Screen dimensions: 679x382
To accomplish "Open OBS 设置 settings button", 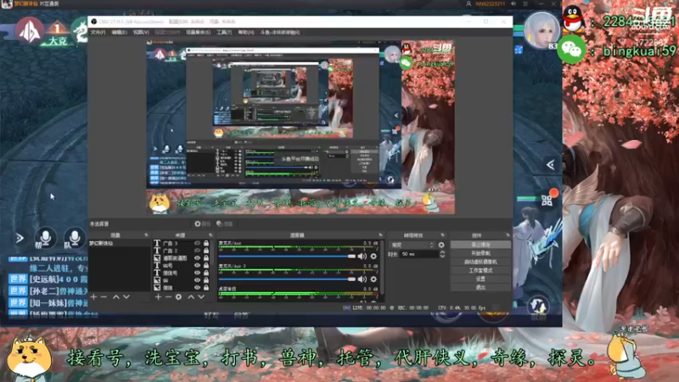I will point(480,279).
